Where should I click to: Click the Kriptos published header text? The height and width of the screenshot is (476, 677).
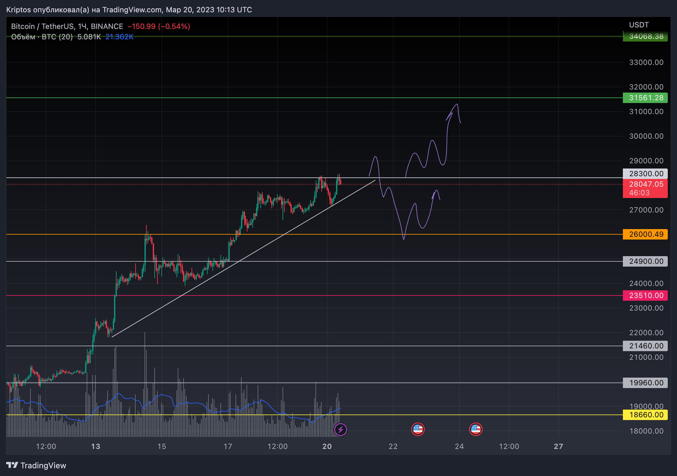click(129, 10)
